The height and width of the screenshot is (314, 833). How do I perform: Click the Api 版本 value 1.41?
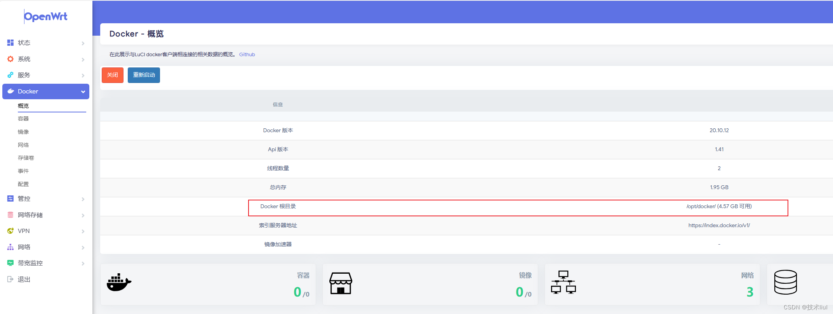click(x=719, y=149)
